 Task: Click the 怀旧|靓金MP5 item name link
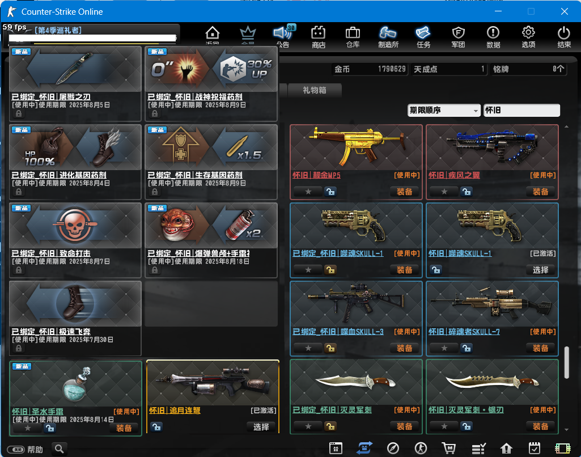click(316, 175)
